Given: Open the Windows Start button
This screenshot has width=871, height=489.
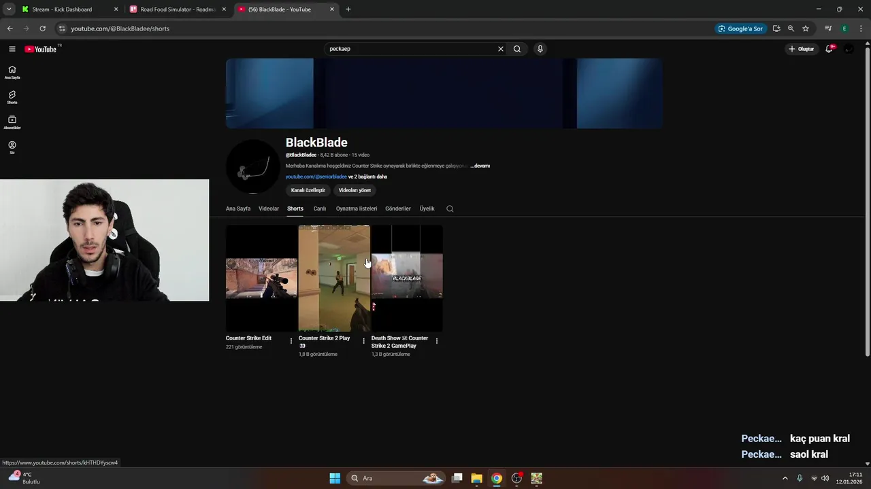Looking at the screenshot, I should coord(335,478).
